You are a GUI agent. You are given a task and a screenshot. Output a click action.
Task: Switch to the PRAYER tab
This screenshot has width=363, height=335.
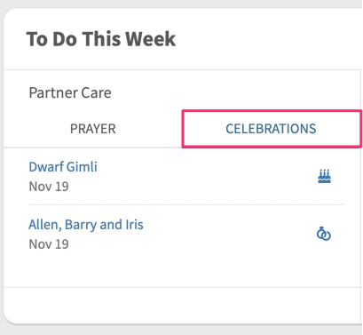coord(93,129)
